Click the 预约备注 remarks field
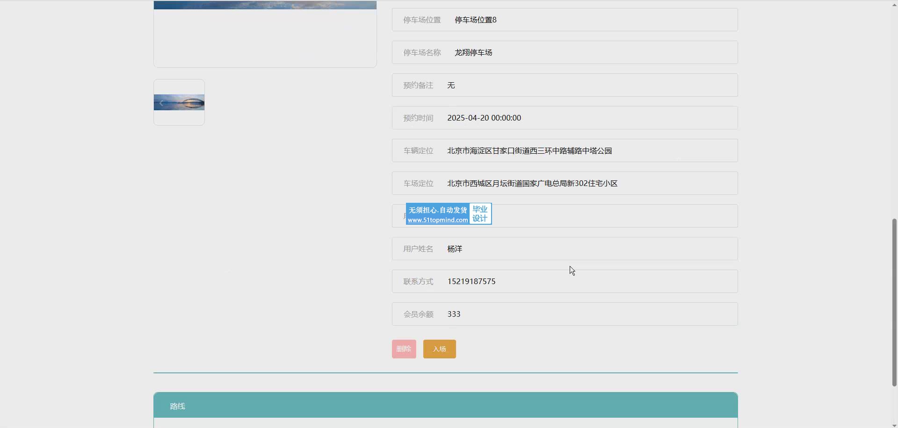The image size is (898, 428). [x=565, y=85]
